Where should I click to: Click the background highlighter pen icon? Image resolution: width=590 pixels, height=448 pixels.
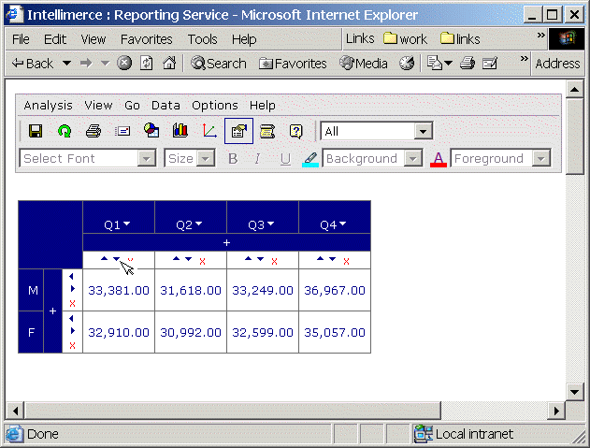310,159
